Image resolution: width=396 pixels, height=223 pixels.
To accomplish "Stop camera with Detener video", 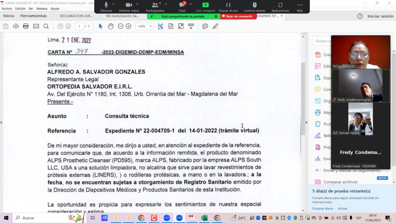I will [x=129, y=7].
